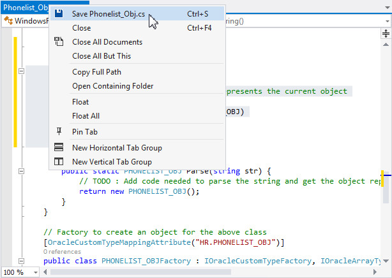Click the New Vertical Tab Group icon
The width and height of the screenshot is (392, 278).
pos(59,161)
